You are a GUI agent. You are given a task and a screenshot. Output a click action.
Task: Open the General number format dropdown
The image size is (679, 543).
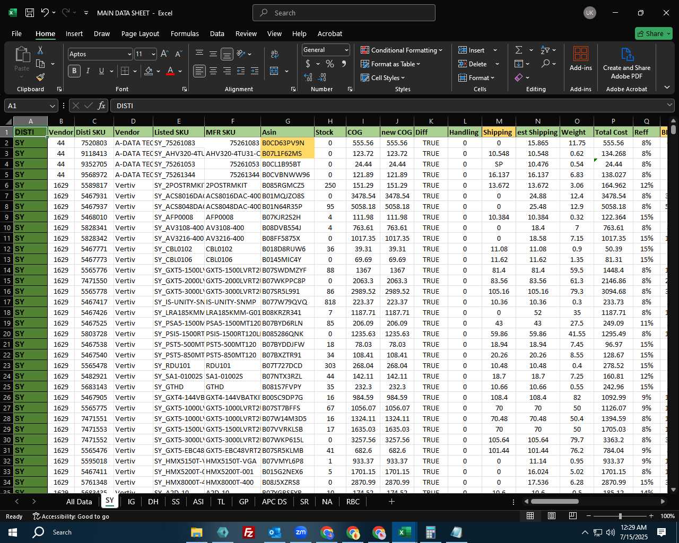click(346, 50)
